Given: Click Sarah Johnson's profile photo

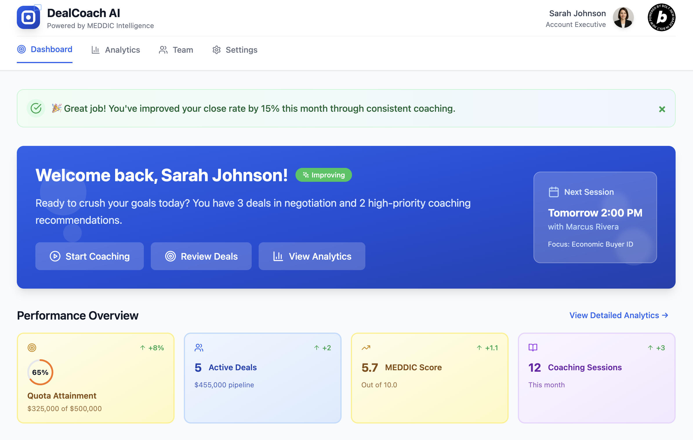Looking at the screenshot, I should click(623, 18).
